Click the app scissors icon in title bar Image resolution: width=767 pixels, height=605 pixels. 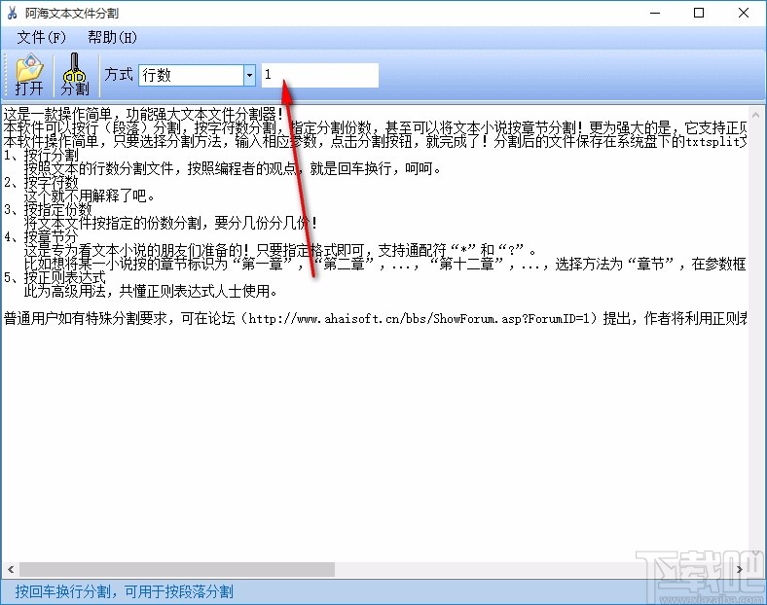coord(12,14)
